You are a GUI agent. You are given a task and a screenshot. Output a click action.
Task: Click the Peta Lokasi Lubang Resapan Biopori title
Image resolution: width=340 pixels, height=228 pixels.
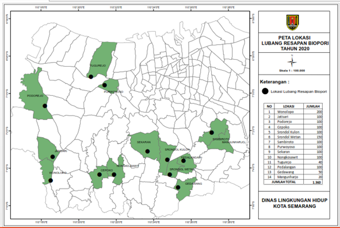(295, 43)
